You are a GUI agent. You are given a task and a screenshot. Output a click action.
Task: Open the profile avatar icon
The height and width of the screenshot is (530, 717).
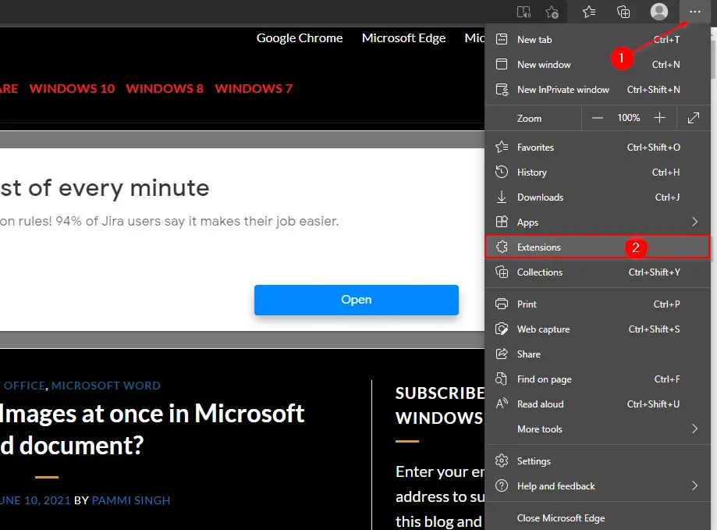pyautogui.click(x=659, y=12)
